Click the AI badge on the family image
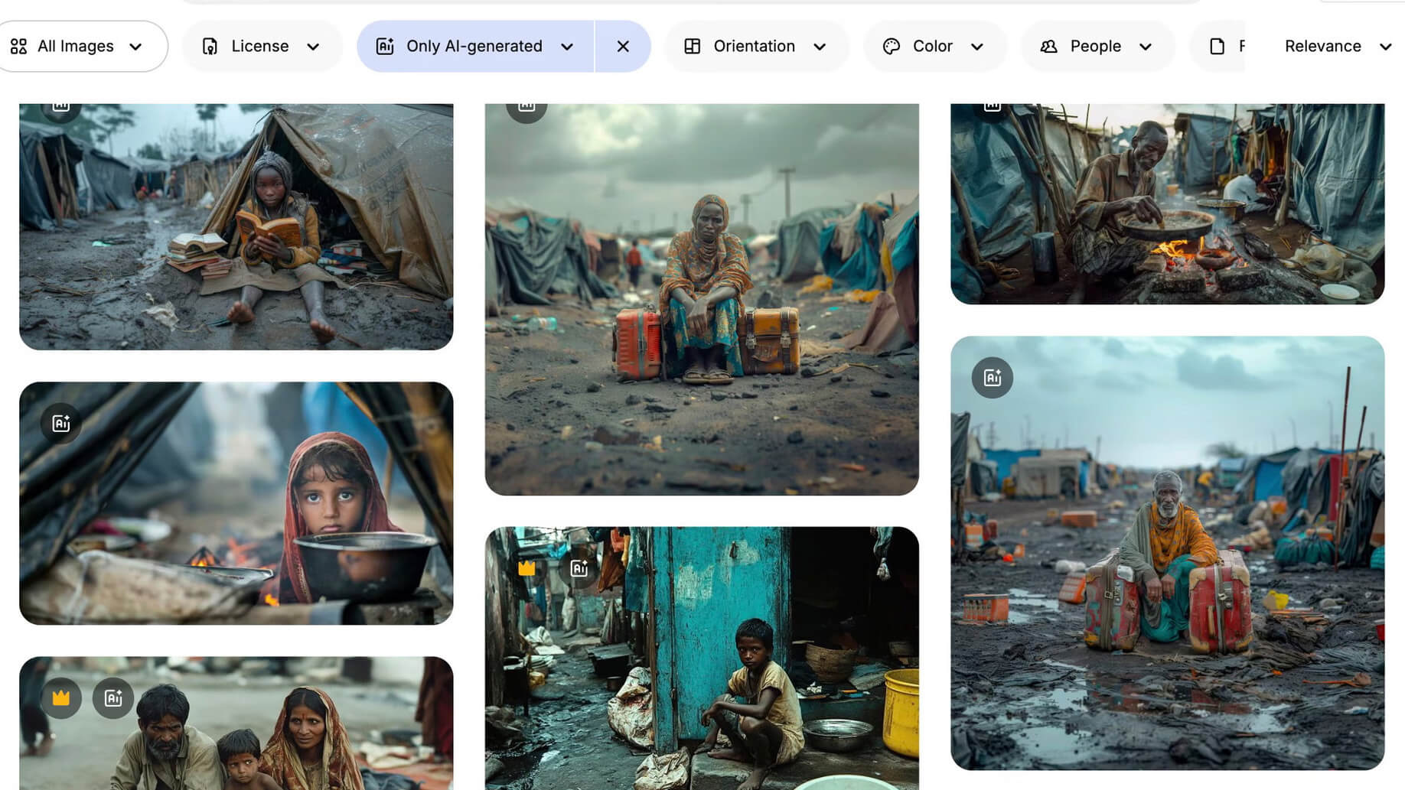The height and width of the screenshot is (790, 1405). (x=113, y=697)
